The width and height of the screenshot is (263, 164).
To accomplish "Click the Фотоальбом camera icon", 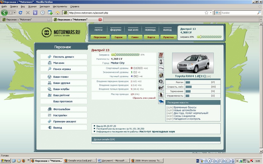I will 49,109.
